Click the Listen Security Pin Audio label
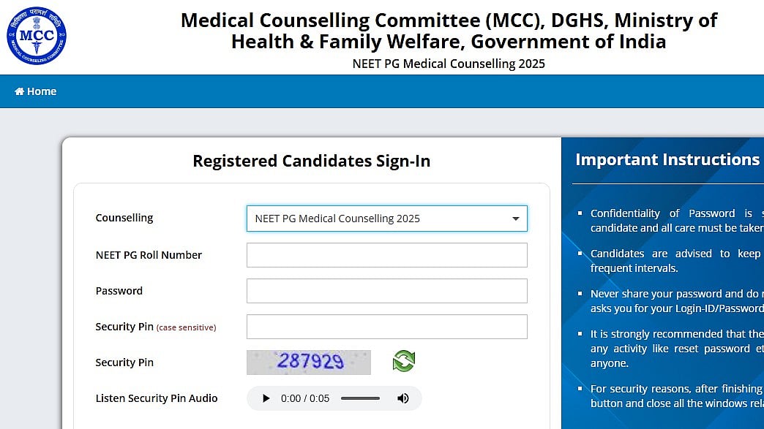Screen dimensions: 764x429 [x=157, y=398]
